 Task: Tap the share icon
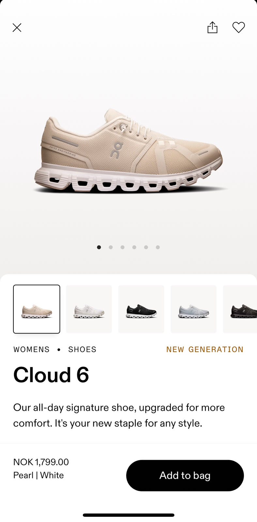pos(212,27)
